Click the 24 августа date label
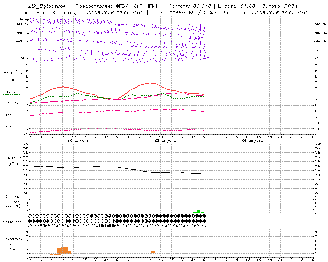The height and width of the screenshot is (262, 328). pyautogui.click(x=252, y=141)
